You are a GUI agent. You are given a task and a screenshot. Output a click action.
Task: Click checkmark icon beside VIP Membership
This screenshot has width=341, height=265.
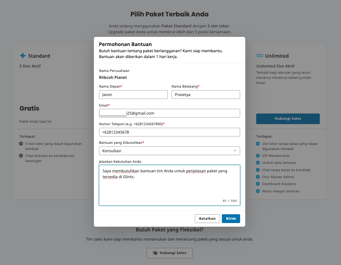tap(258, 156)
